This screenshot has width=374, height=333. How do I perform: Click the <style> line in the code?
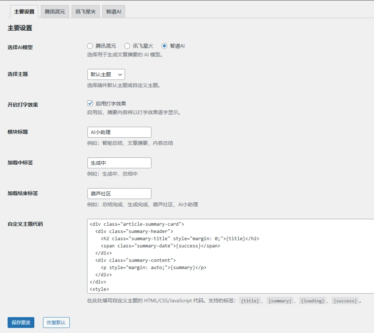point(99,289)
